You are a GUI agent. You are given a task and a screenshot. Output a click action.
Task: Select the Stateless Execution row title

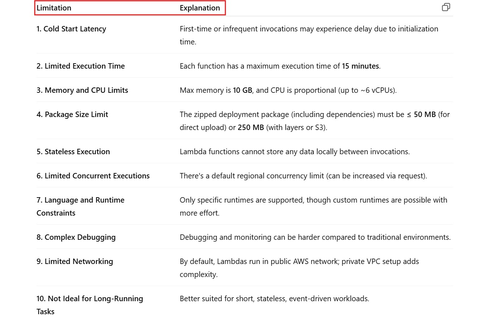pyautogui.click(x=73, y=152)
